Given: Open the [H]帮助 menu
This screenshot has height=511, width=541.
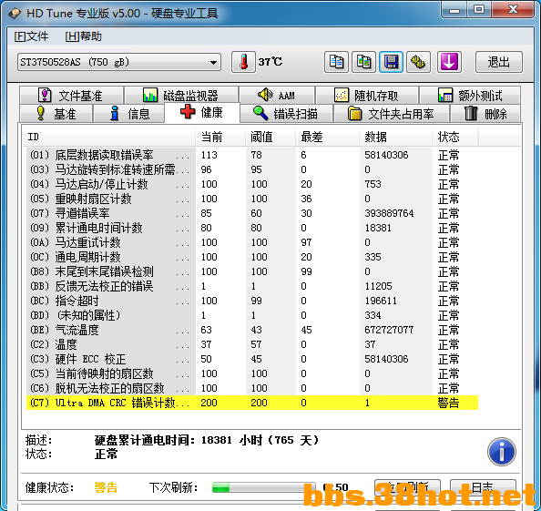Looking at the screenshot, I should point(83,36).
